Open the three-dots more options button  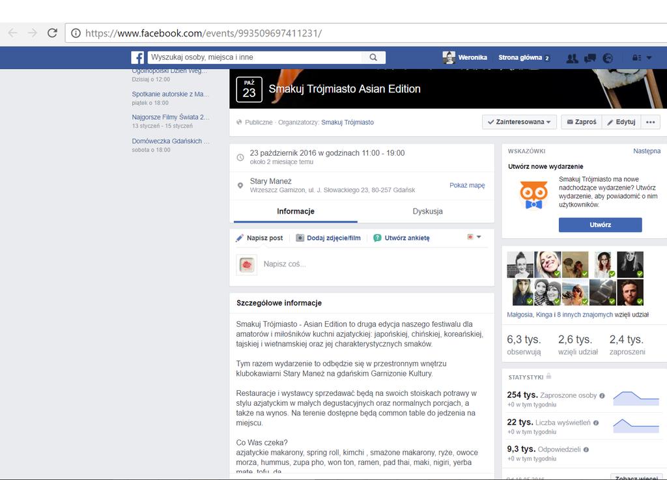click(651, 122)
